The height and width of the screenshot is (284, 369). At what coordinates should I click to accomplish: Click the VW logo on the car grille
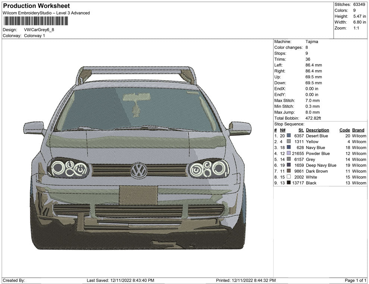coord(139,170)
